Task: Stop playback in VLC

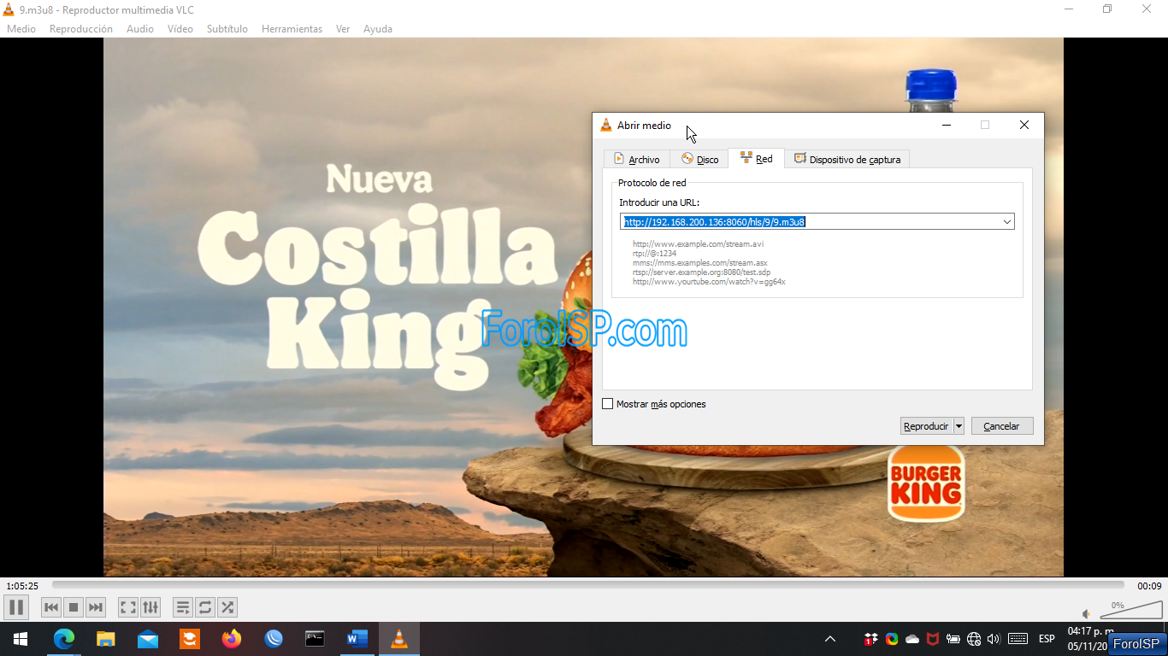Action: 73,607
